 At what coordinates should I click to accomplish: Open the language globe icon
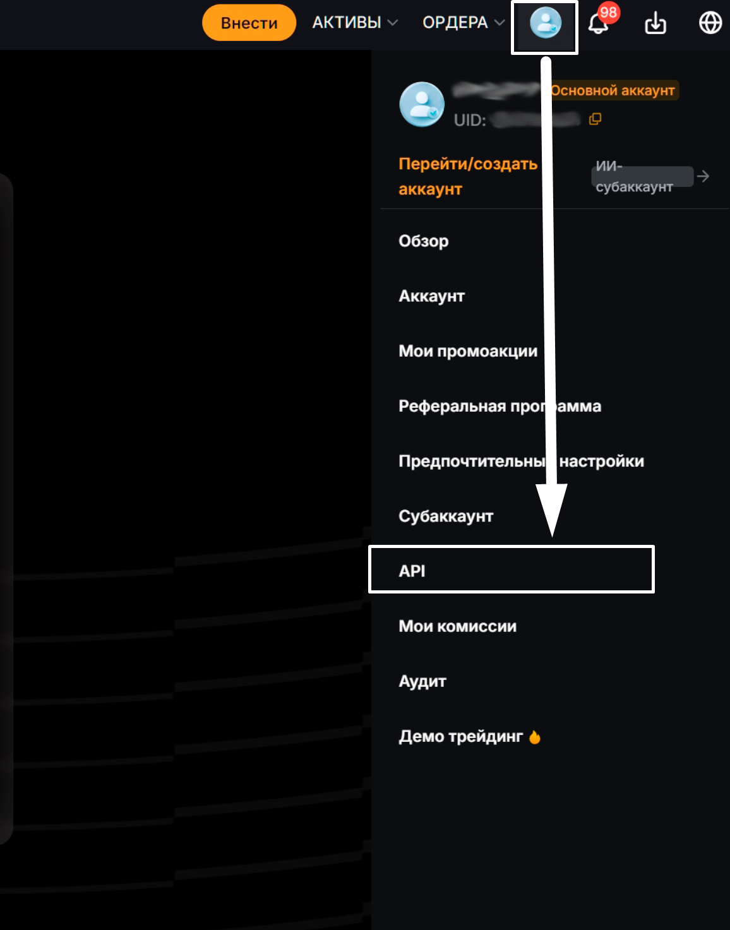[710, 23]
